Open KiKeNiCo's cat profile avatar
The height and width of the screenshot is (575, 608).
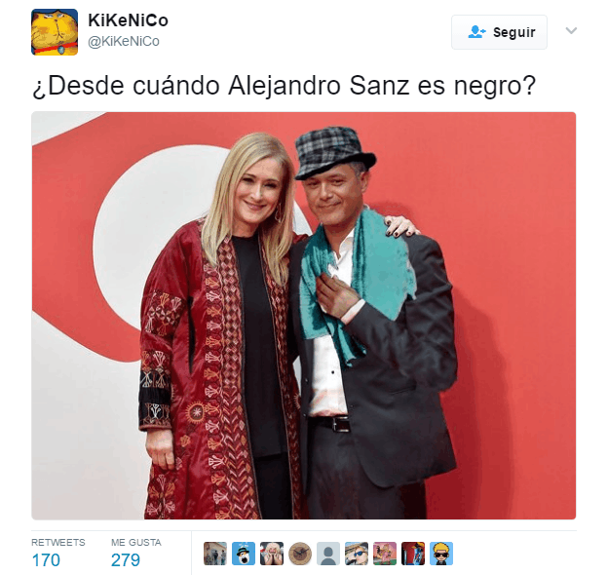click(x=55, y=32)
